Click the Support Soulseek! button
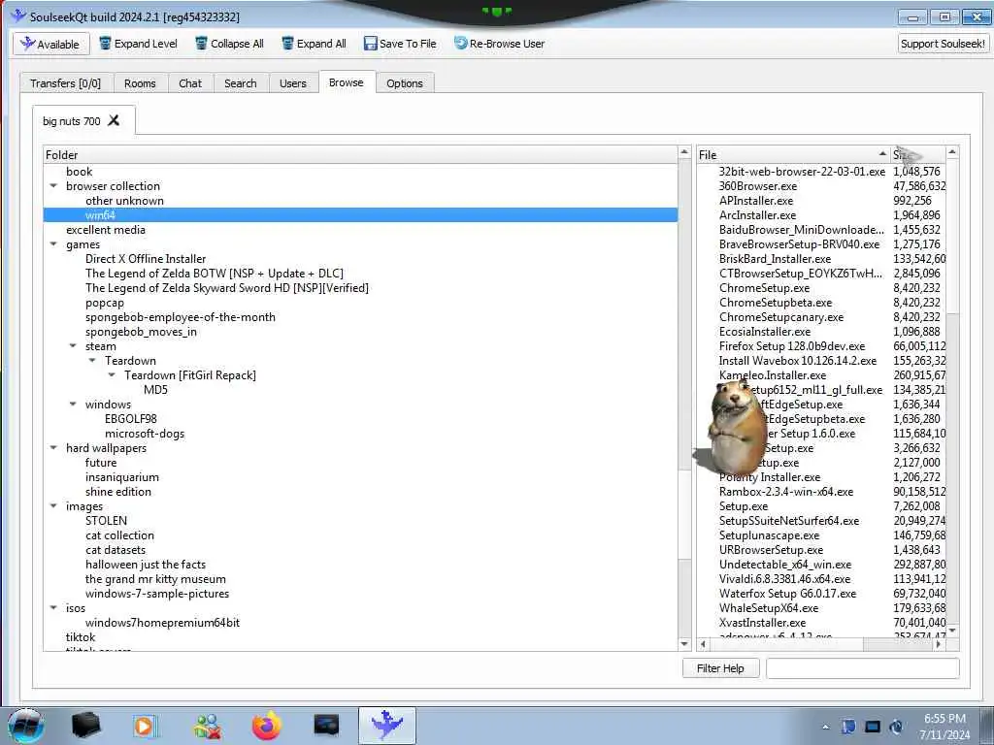 coord(943,44)
